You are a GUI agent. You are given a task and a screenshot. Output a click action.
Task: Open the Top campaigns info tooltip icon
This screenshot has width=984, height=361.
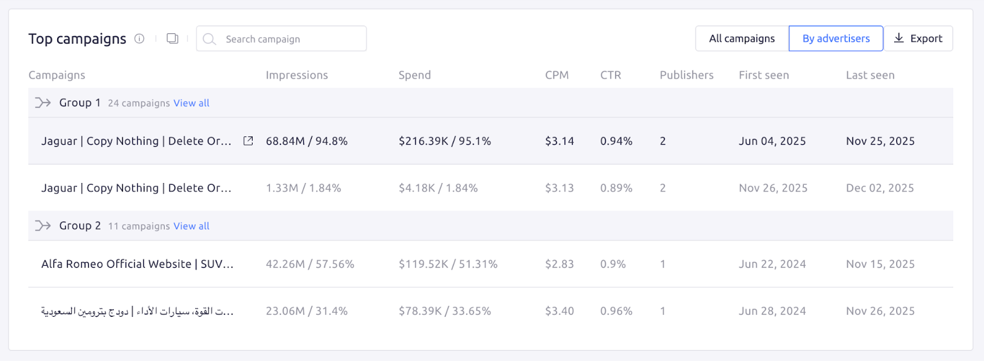click(139, 38)
